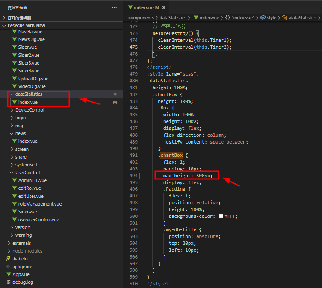Open editUser.vue file
Viewport: 322px width, 288px height.
(31, 196)
